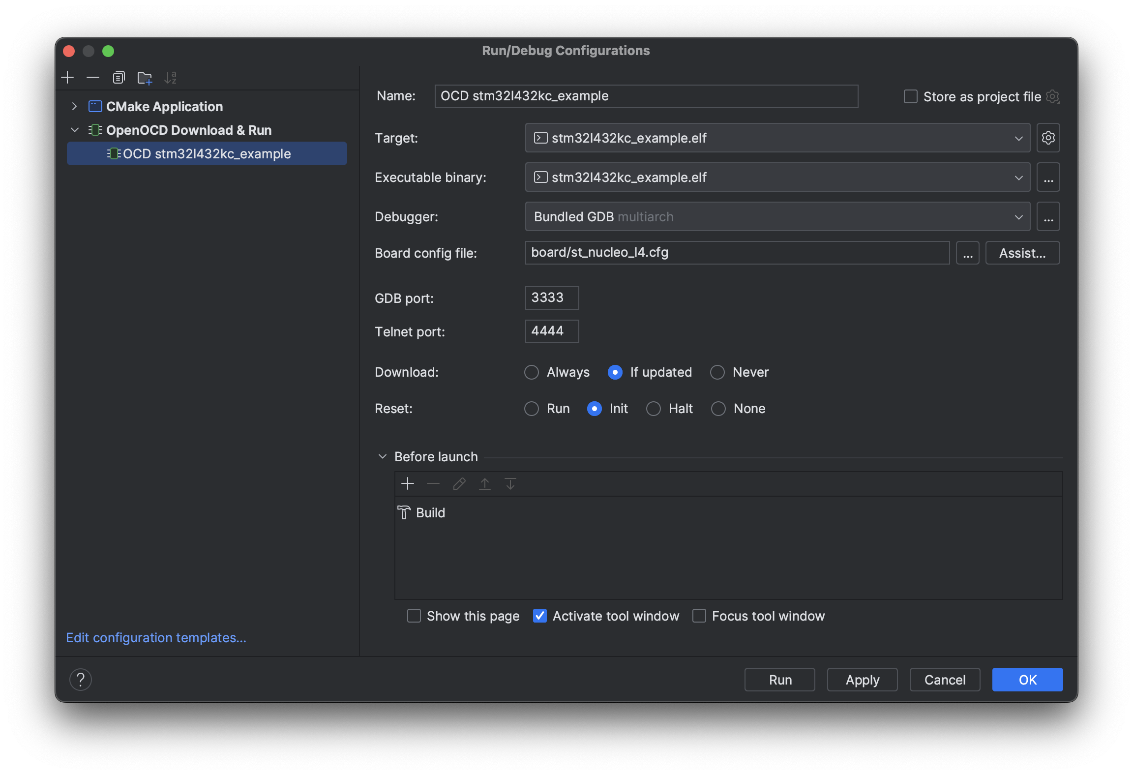The width and height of the screenshot is (1133, 775).
Task: Check Focus tool window
Action: (699, 616)
